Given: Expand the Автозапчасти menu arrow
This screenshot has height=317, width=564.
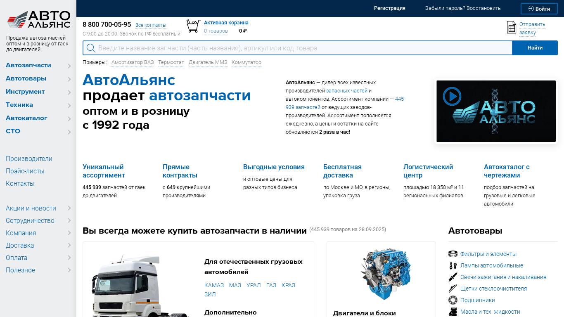Looking at the screenshot, I should tap(69, 66).
